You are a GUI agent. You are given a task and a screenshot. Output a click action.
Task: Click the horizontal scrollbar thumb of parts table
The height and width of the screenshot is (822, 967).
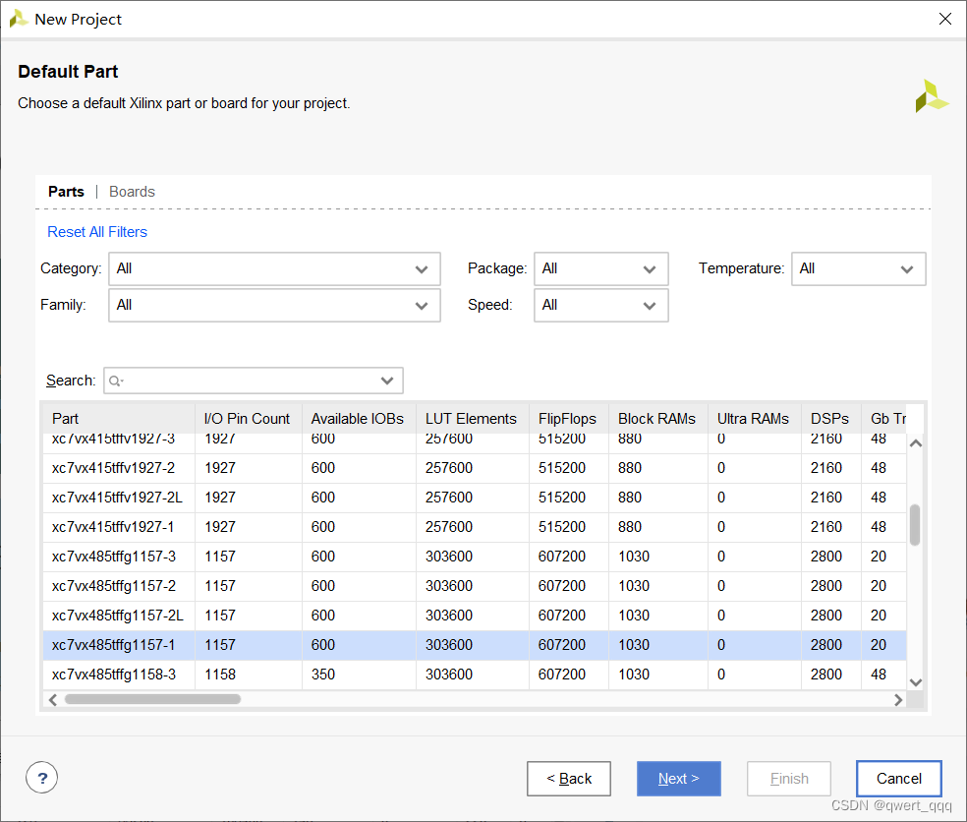coord(152,699)
